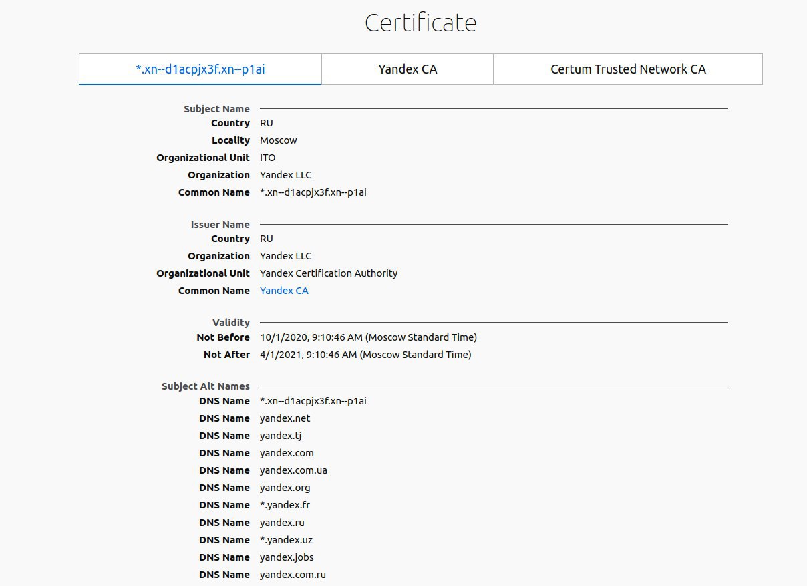
Task: Select the Moscow locality value
Action: tap(279, 140)
